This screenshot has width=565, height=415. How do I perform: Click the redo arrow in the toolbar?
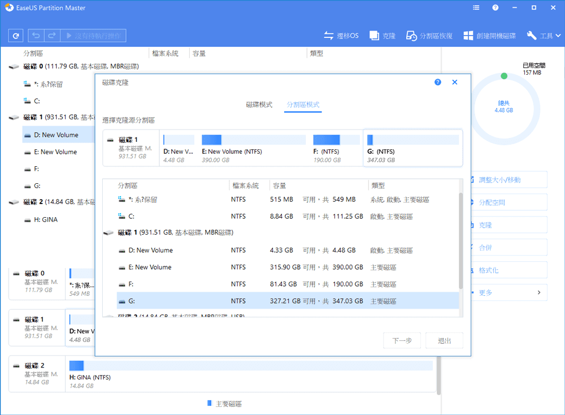pyautogui.click(x=52, y=35)
